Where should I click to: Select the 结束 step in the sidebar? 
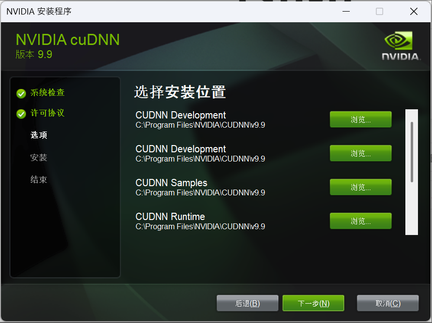tap(39, 179)
